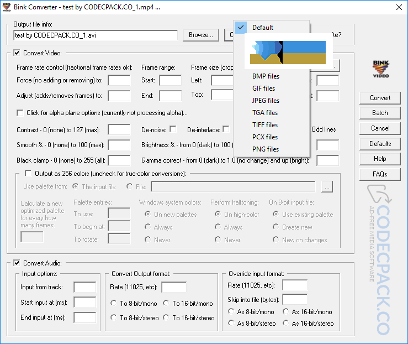
Task: Select As 16-bit/stereo input override
Action: [x=285, y=323]
